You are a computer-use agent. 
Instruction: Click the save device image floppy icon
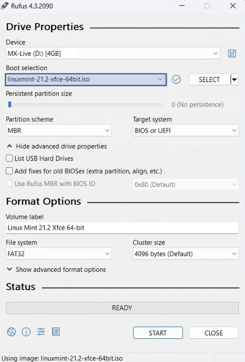point(232,54)
